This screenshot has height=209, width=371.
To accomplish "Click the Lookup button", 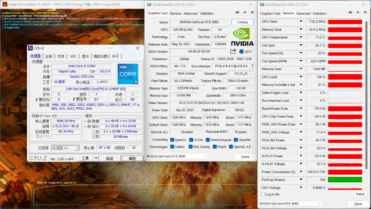I will (x=242, y=22).
